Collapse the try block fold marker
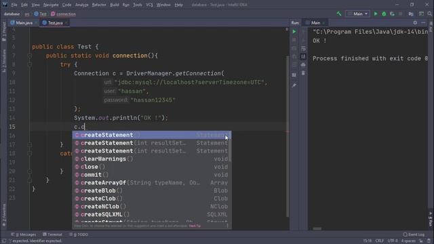 coord(30,64)
